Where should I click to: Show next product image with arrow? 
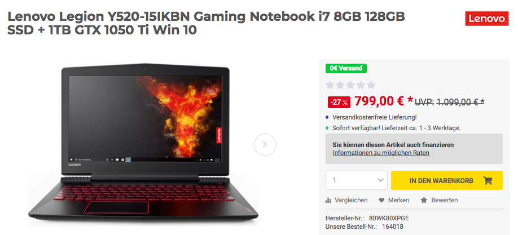265,145
